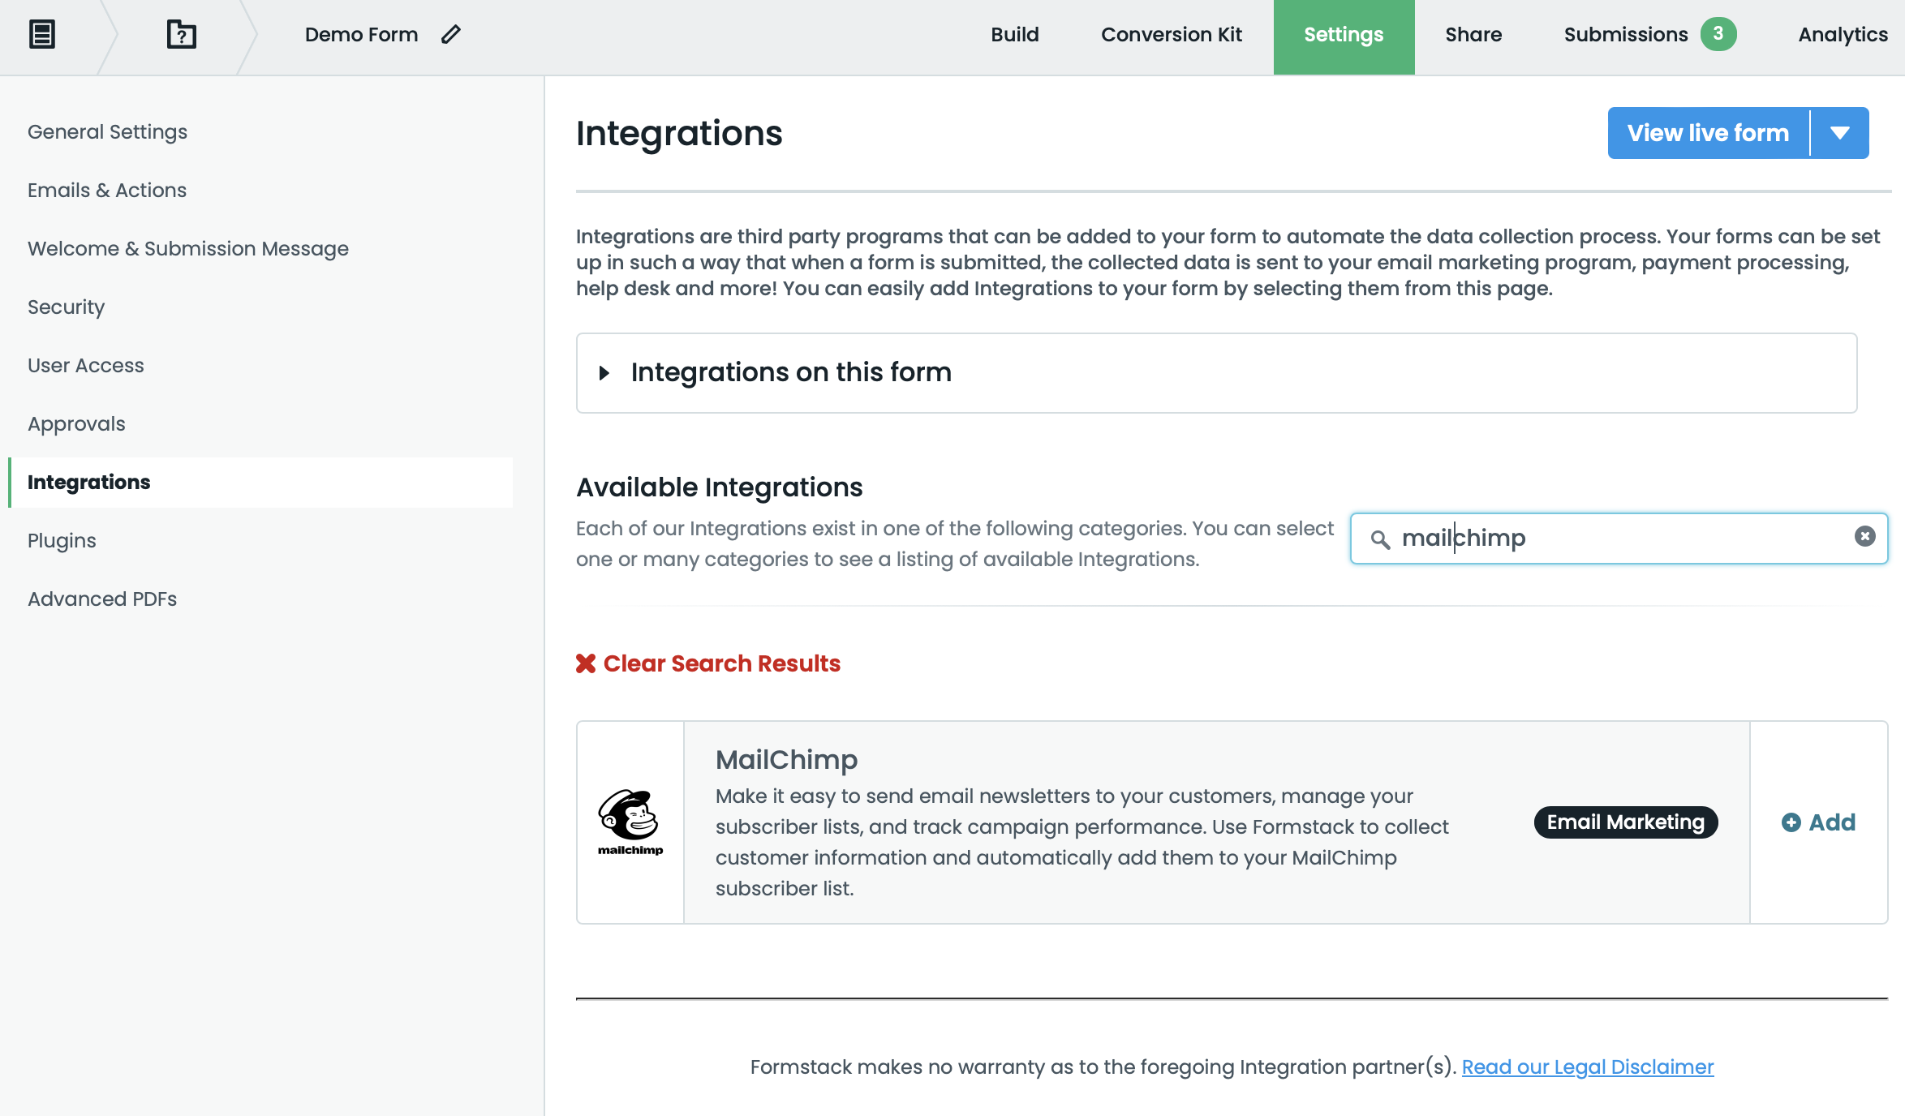Viewport: 1905px width, 1116px height.
Task: Add the MailChimp integration
Action: (1818, 822)
